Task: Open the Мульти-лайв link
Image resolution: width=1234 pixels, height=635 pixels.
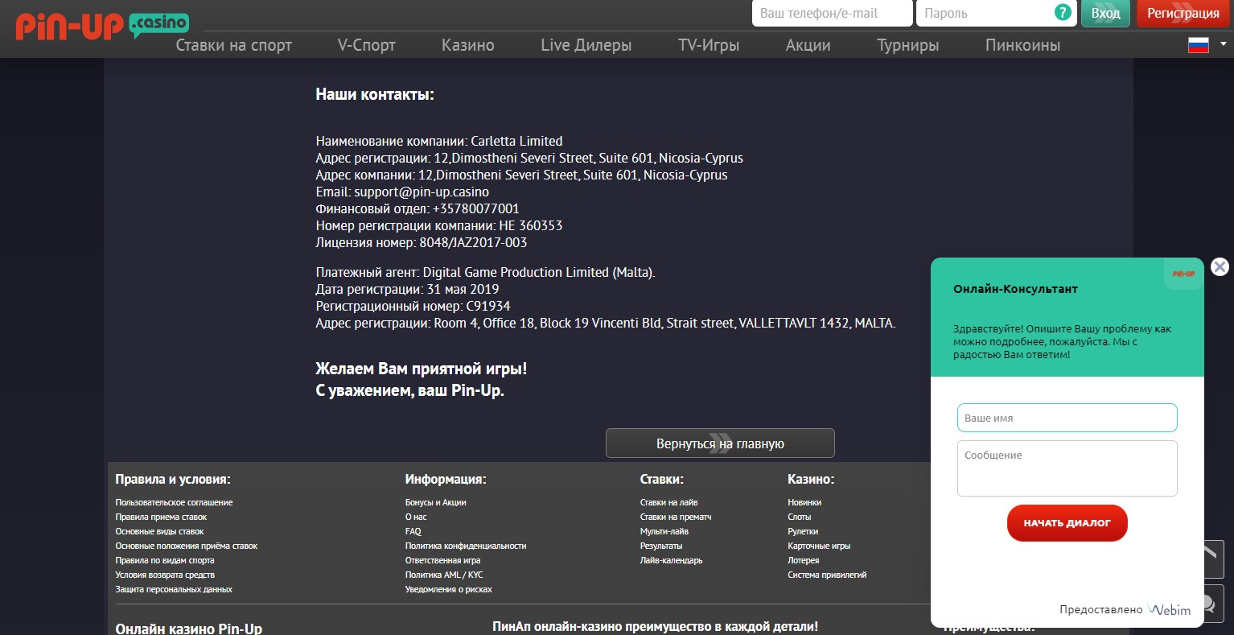Action: [664, 531]
